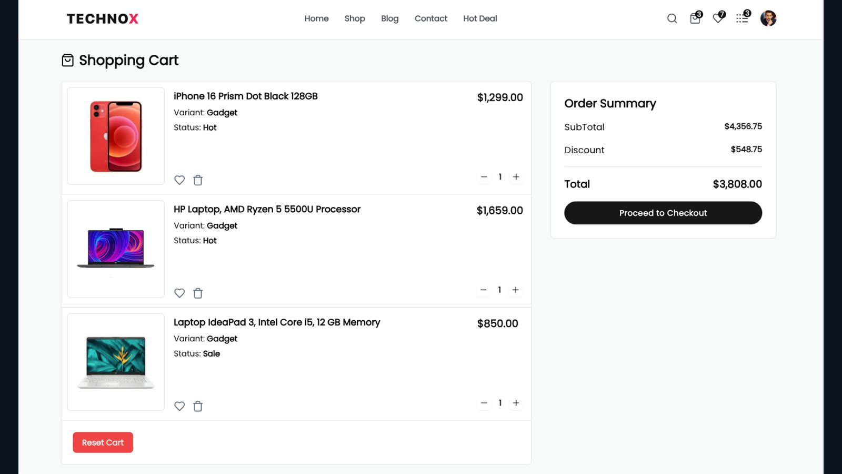The width and height of the screenshot is (842, 474).
Task: Click the Laptop IdeaPad 3 product thumbnail
Action: point(116,362)
